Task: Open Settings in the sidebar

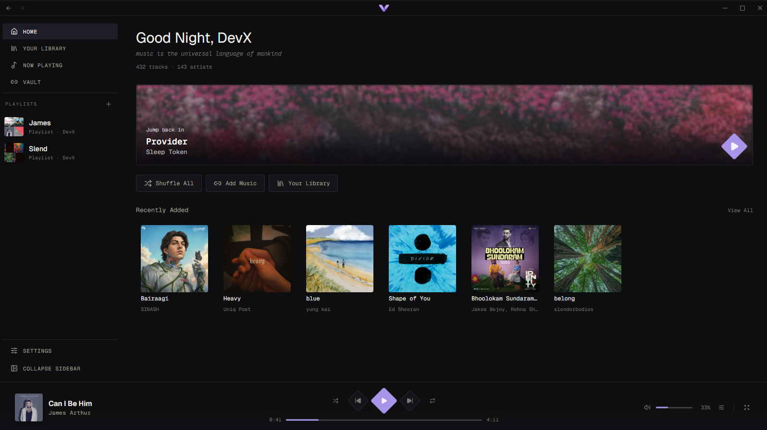Action: [x=60, y=351]
